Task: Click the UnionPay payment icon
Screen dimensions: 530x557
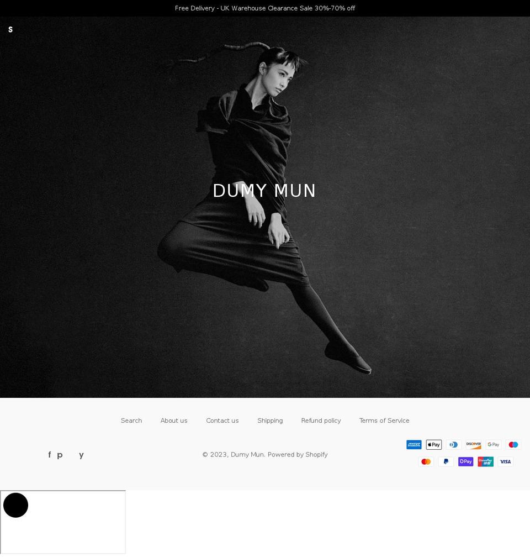Action: tap(485, 461)
